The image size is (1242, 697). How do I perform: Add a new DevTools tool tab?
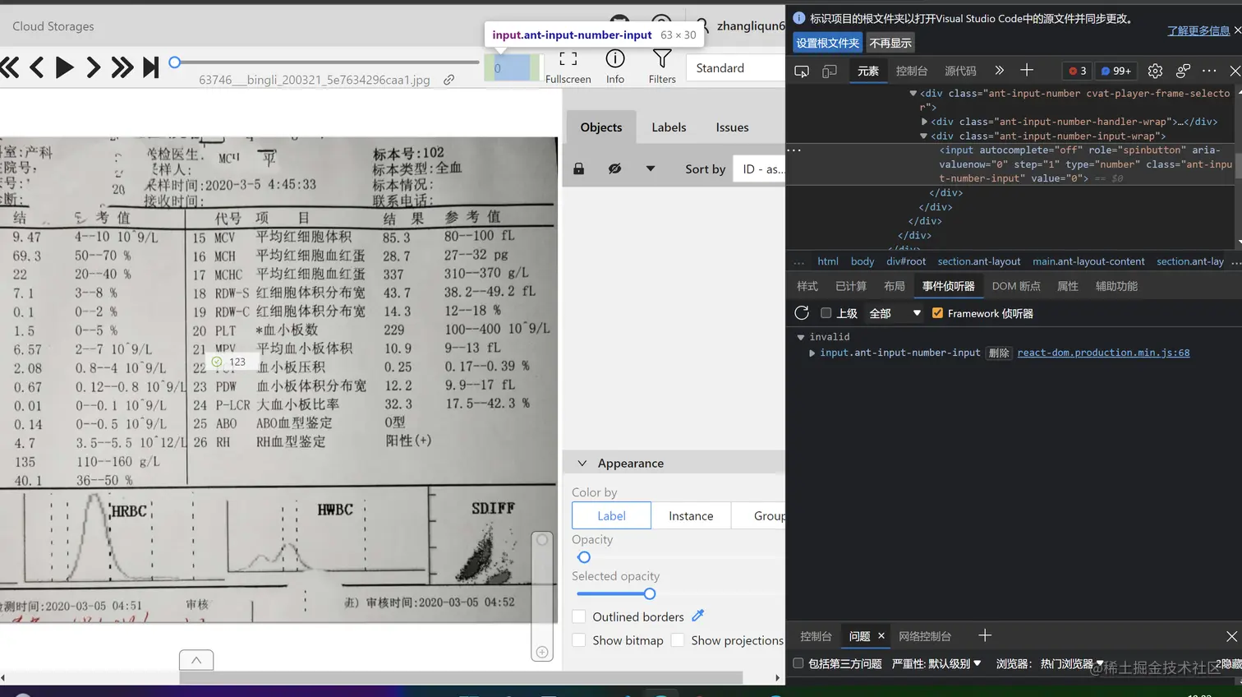coord(1027,71)
